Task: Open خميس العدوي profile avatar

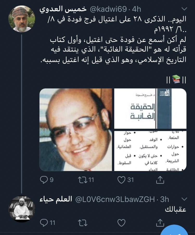Action: (22, 19)
